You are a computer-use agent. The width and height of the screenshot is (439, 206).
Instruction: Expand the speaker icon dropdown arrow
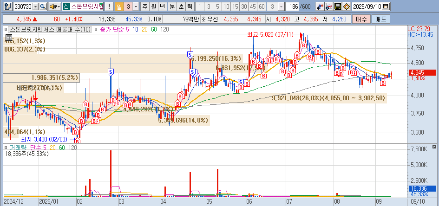pyautogui.click(x=59, y=6)
